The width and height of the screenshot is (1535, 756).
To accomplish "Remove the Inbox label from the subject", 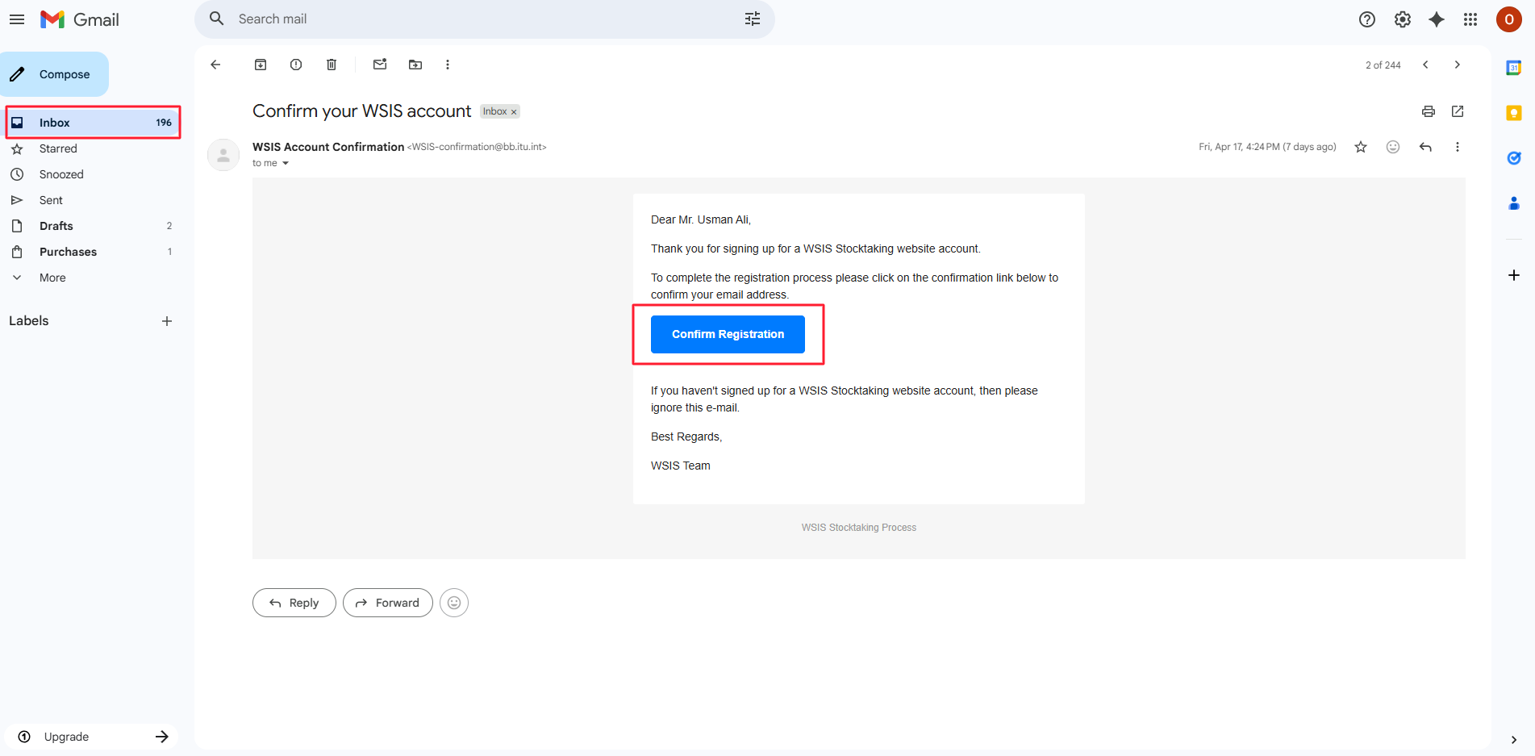I will click(514, 112).
